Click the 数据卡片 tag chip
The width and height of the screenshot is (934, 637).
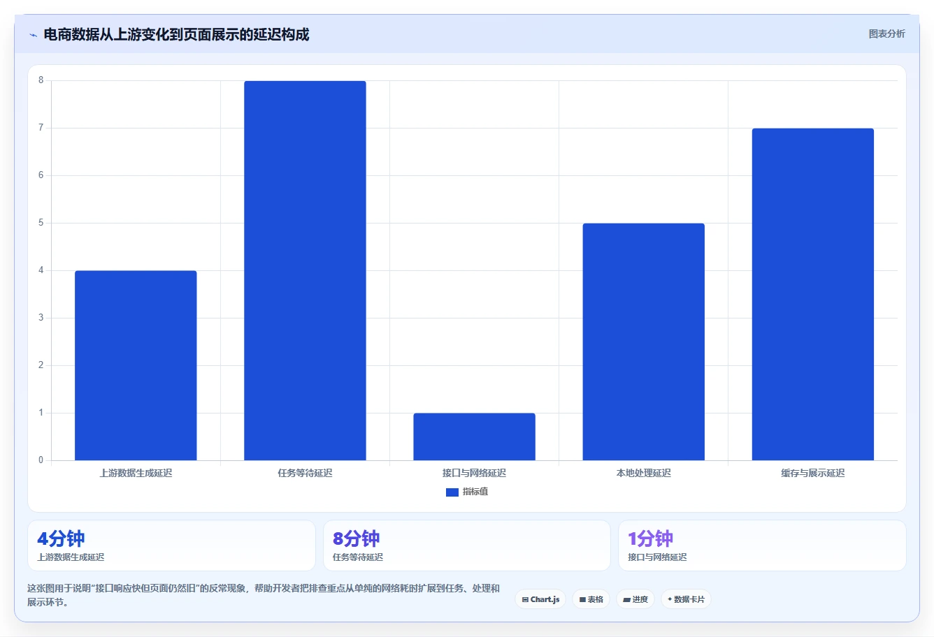coord(686,599)
